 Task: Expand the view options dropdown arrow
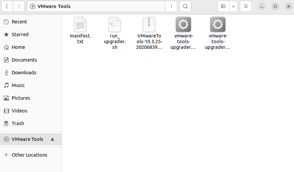point(234,6)
